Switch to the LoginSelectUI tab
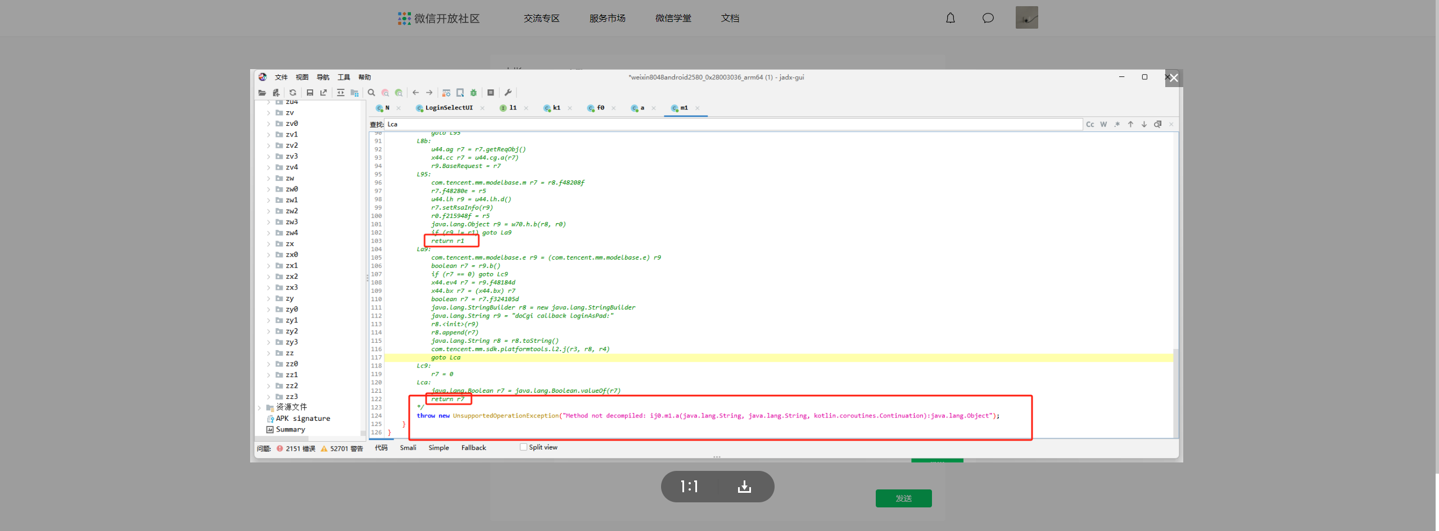Image resolution: width=1439 pixels, height=531 pixels. 449,108
